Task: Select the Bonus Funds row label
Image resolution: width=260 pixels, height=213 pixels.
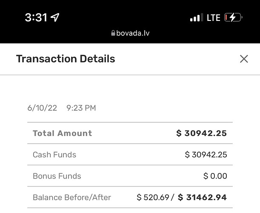Action: click(x=57, y=176)
